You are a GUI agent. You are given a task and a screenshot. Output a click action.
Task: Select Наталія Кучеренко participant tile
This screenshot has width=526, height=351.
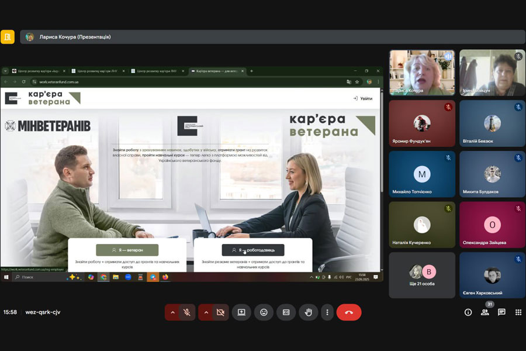pyautogui.click(x=422, y=225)
